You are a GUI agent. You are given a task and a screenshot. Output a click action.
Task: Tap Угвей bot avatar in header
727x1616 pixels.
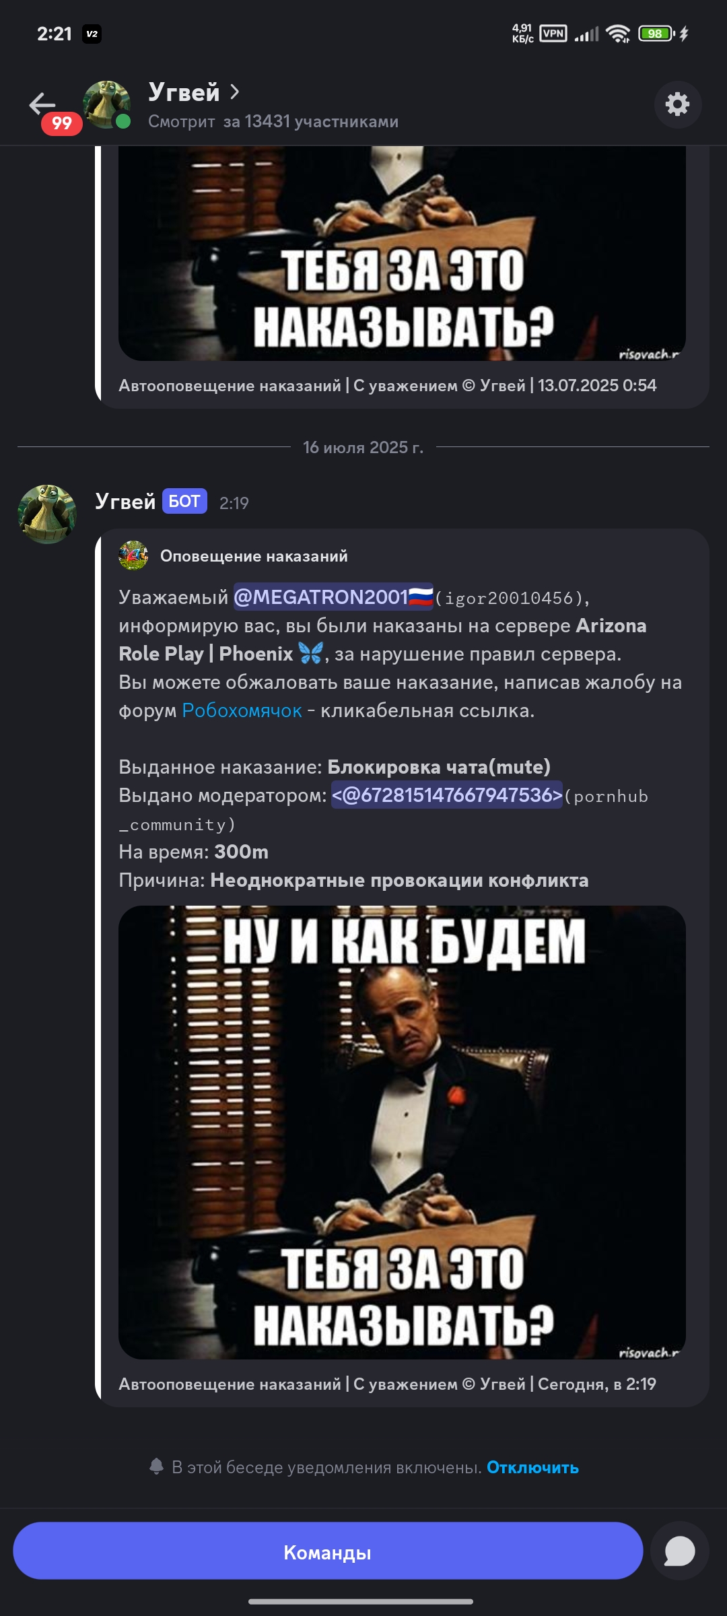click(106, 104)
